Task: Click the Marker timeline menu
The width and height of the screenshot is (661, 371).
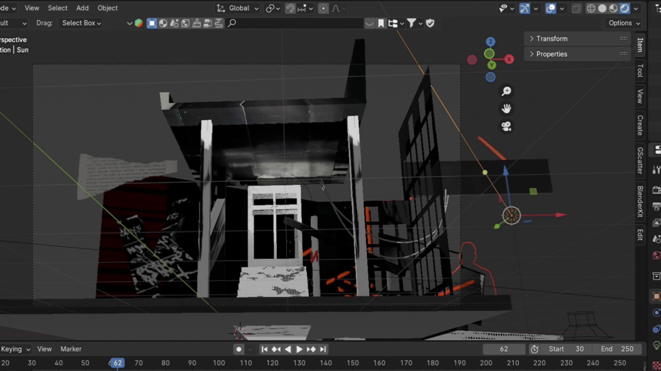Action: (71, 349)
